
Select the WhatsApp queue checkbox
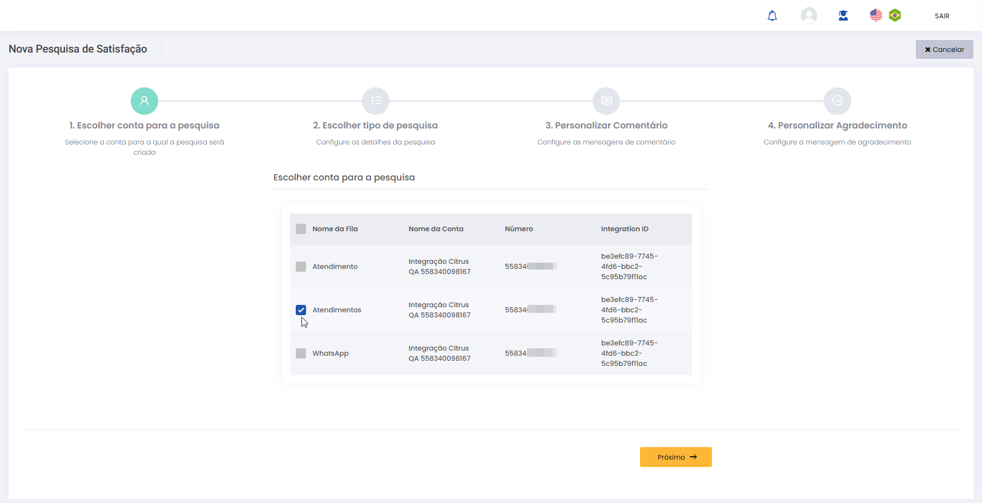tap(301, 353)
